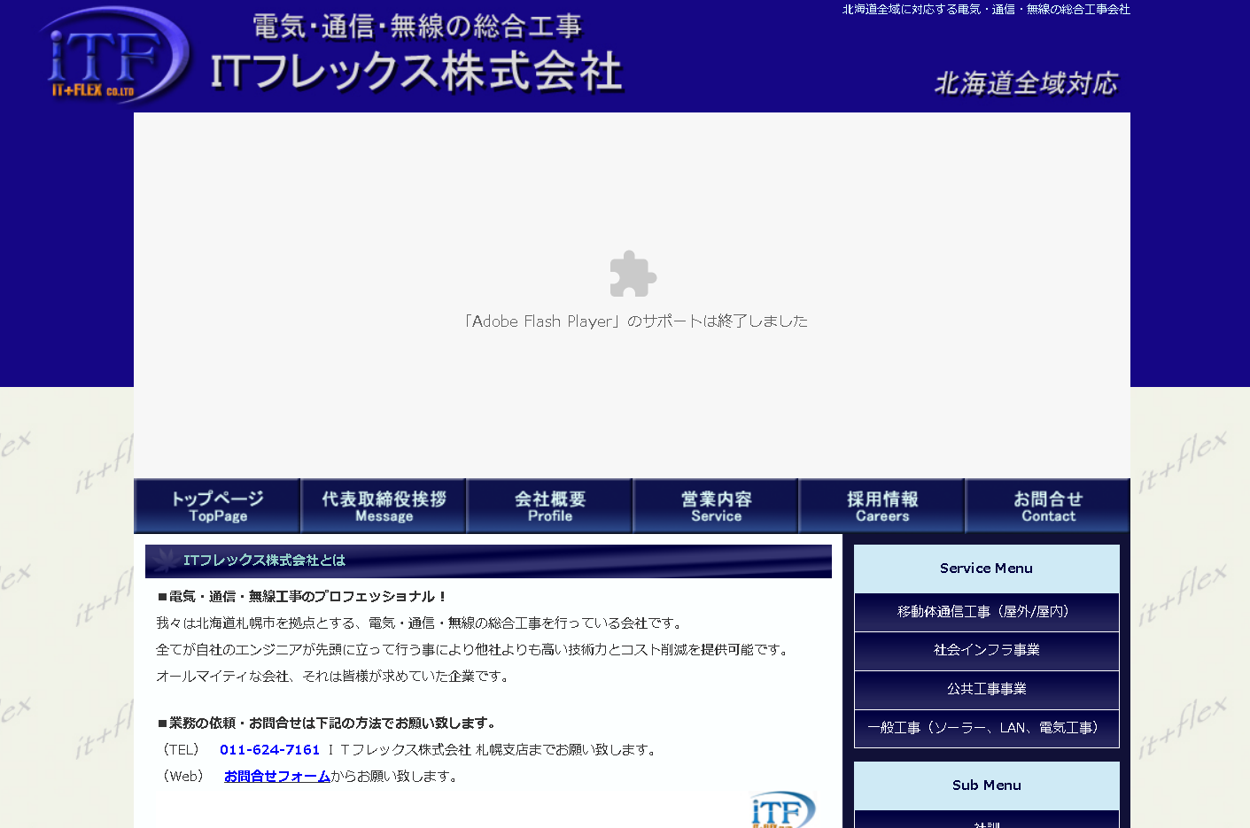
Task: Open the トップページ TopPage menu item
Action: 217,505
